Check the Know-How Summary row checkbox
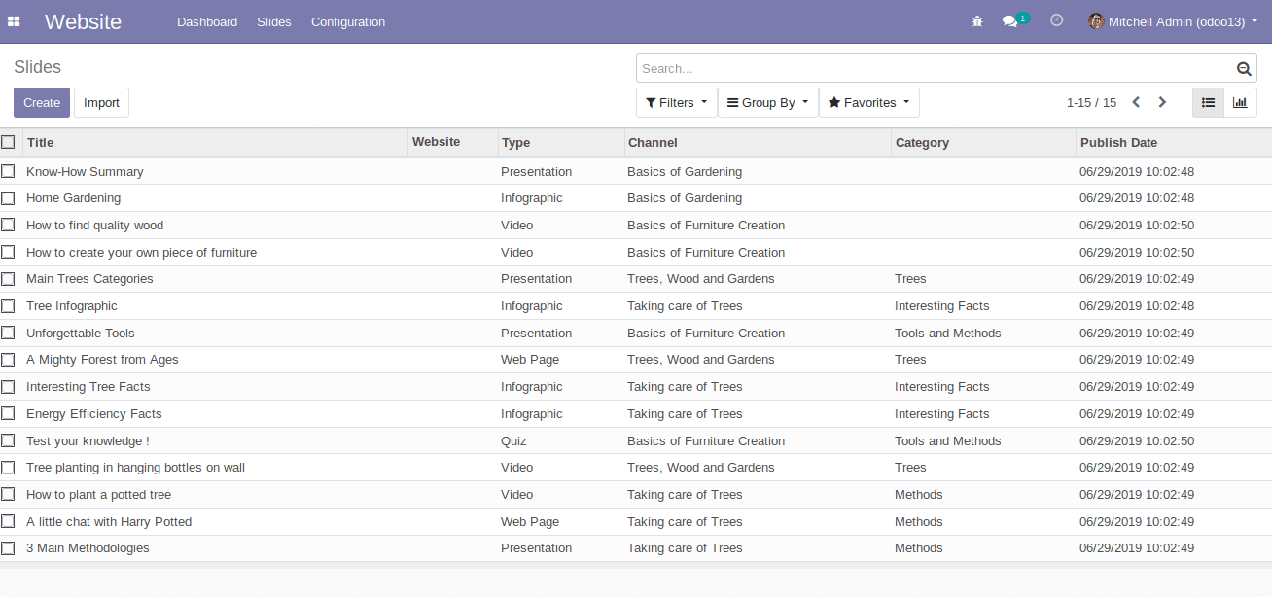The height and width of the screenshot is (597, 1272). pos(8,171)
